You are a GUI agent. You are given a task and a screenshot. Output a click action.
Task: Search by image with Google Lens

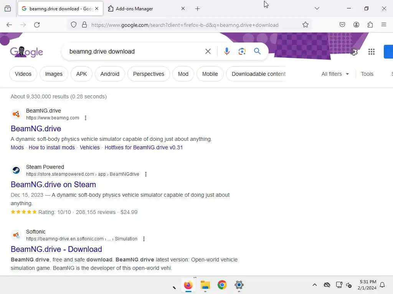[242, 52]
